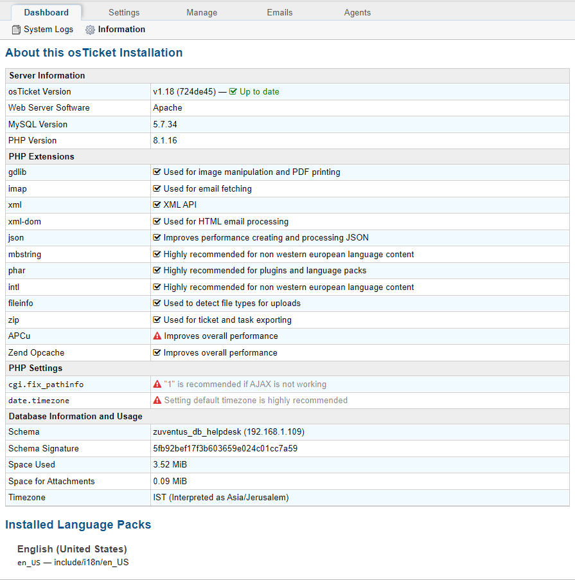
Task: Click the Space Used 3.52 MiB value
Action: click(x=170, y=465)
